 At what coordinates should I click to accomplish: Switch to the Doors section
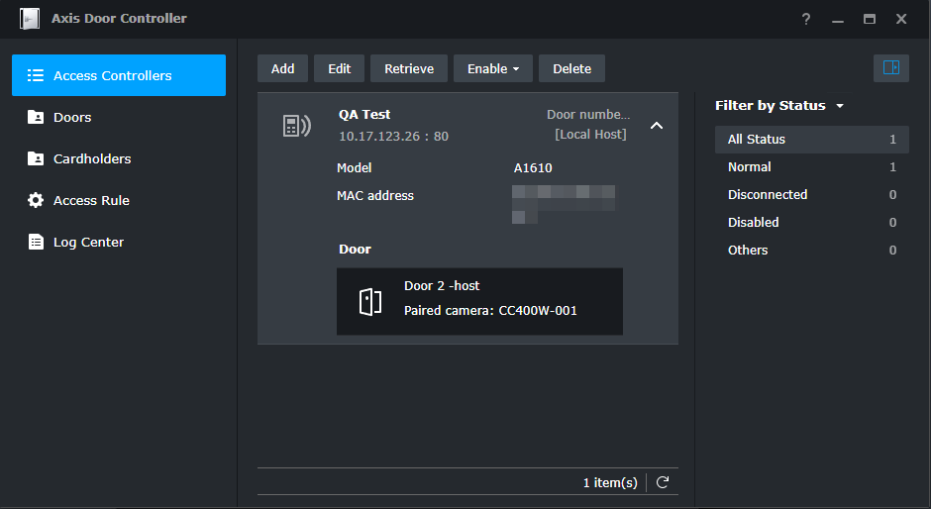pyautogui.click(x=119, y=117)
